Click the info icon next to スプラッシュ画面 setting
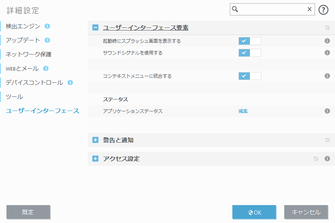 coord(327,41)
